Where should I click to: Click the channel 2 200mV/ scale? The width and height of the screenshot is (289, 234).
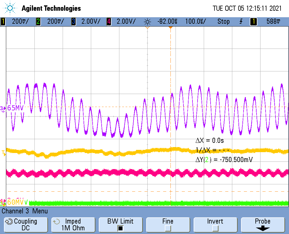[56, 21]
